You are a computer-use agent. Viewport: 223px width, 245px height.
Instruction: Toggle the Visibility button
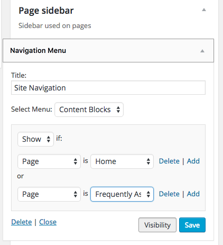[157, 225]
